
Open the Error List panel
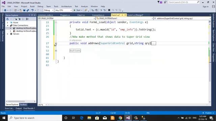9,108
